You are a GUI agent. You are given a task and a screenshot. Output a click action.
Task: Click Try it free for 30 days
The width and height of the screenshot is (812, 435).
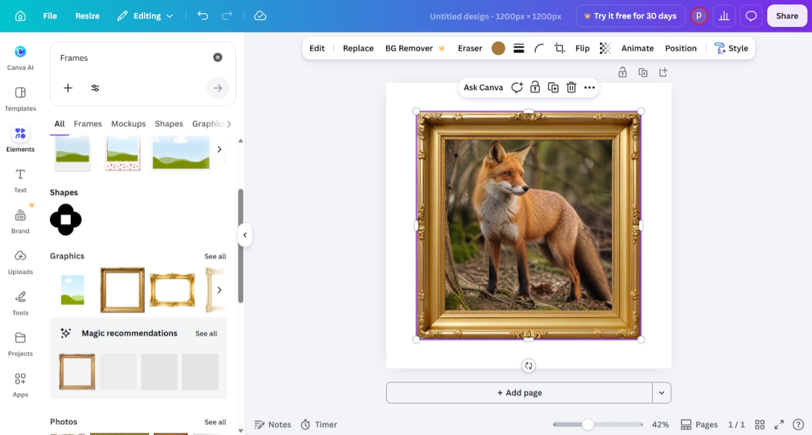629,16
